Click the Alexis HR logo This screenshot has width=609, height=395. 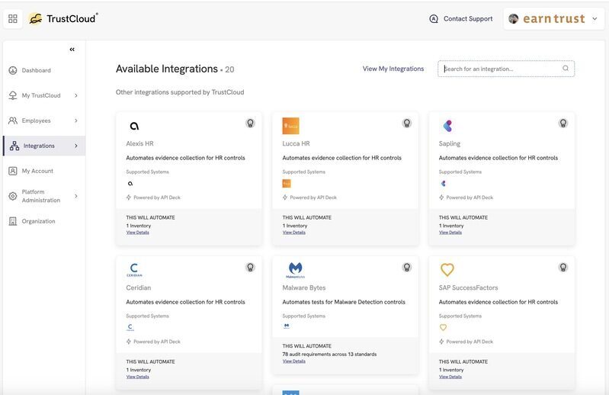click(x=134, y=126)
